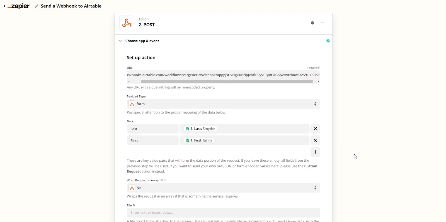This screenshot has width=446, height=222.
Task: Click the Payload Type dropdown up-down arrows
Action: pyautogui.click(x=315, y=104)
